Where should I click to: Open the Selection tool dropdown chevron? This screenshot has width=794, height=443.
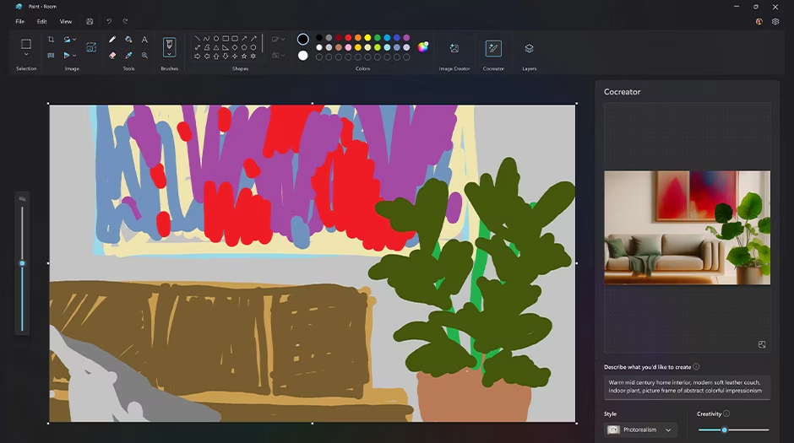click(x=26, y=56)
